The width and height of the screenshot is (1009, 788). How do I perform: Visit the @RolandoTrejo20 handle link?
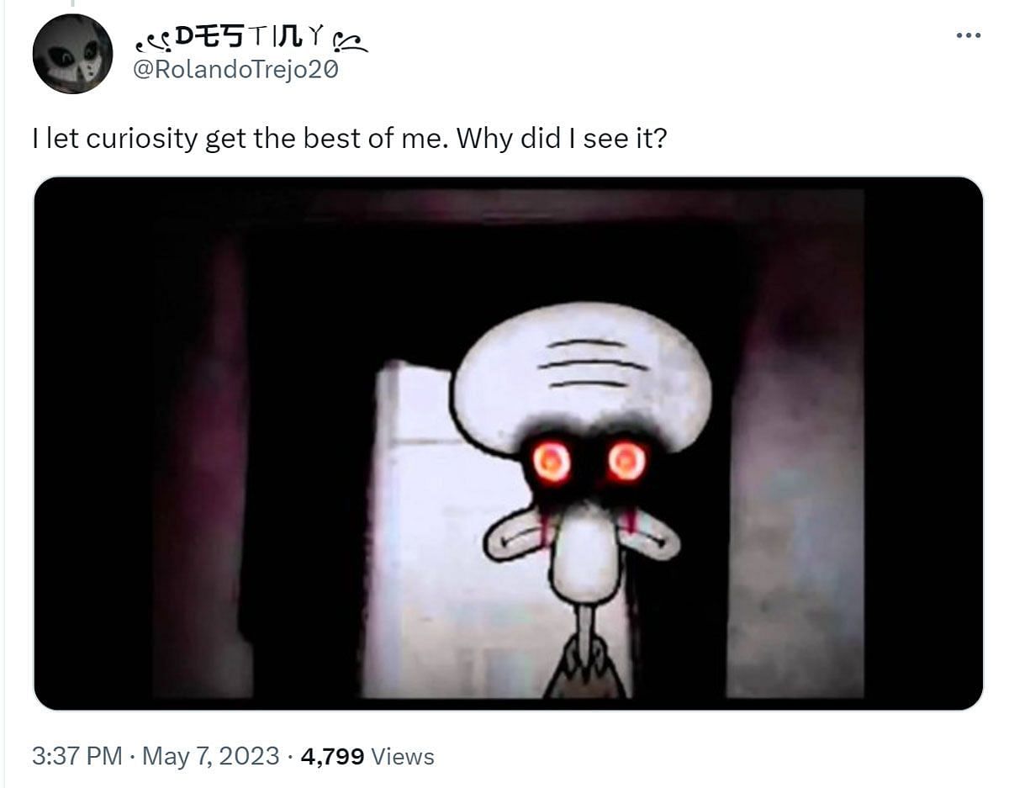[x=236, y=70]
